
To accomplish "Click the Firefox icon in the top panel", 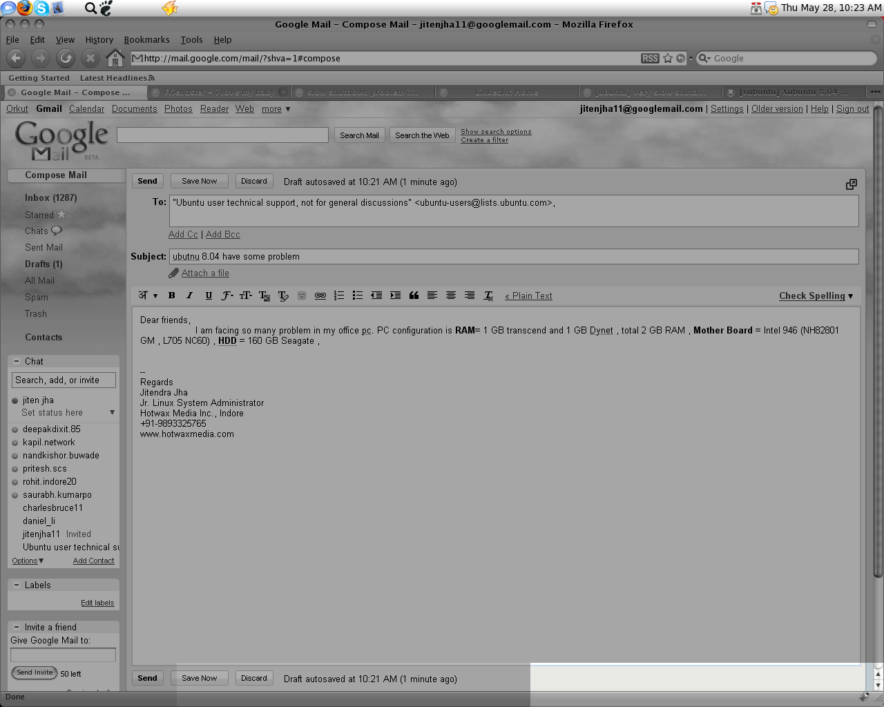I will [x=25, y=8].
